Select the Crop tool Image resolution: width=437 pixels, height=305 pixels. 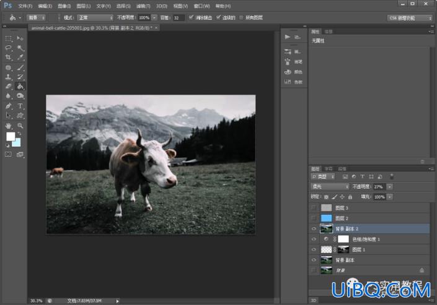pos(8,58)
